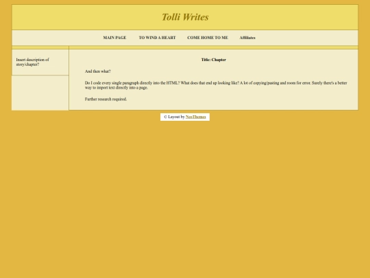Visit the Affiliates navigation link
The width and height of the screenshot is (370, 278).
tap(247, 38)
